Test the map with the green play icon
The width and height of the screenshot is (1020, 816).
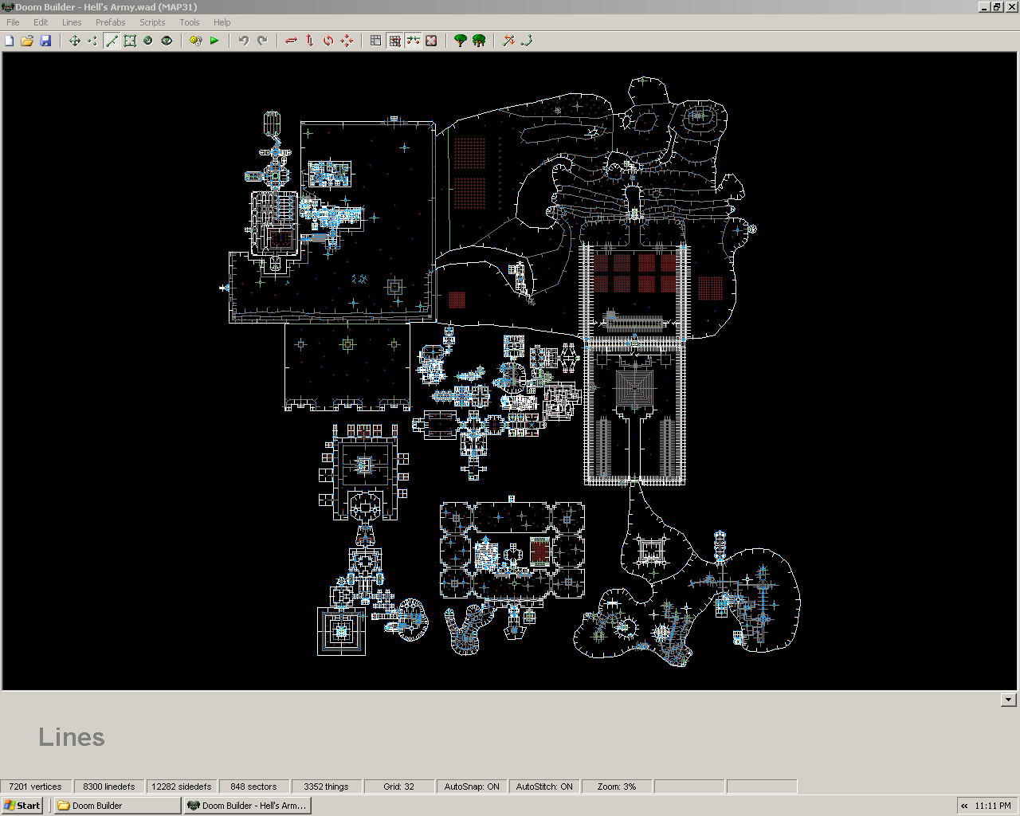point(214,41)
